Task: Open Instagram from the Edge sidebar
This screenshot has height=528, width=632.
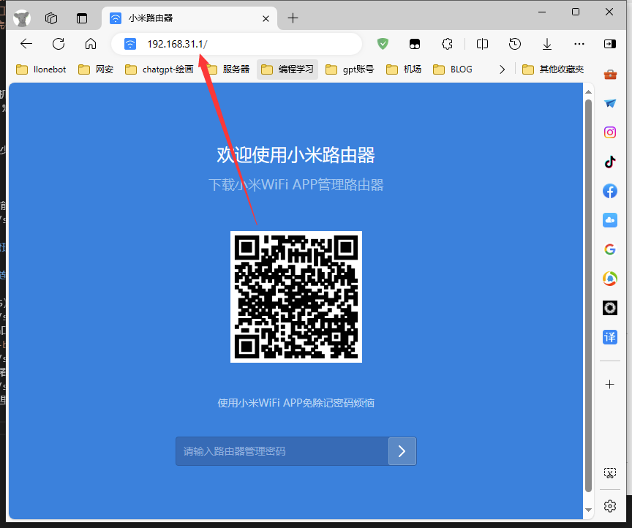Action: (609, 132)
